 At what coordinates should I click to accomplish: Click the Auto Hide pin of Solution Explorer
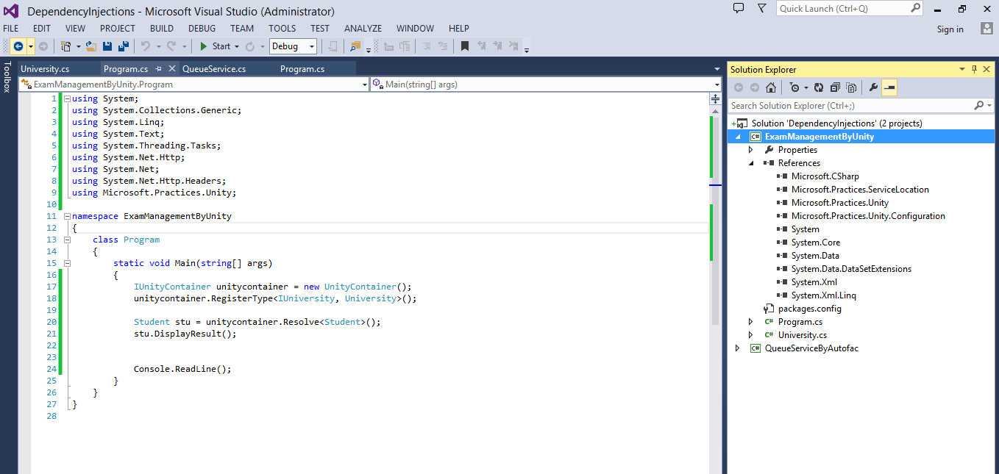(x=975, y=69)
